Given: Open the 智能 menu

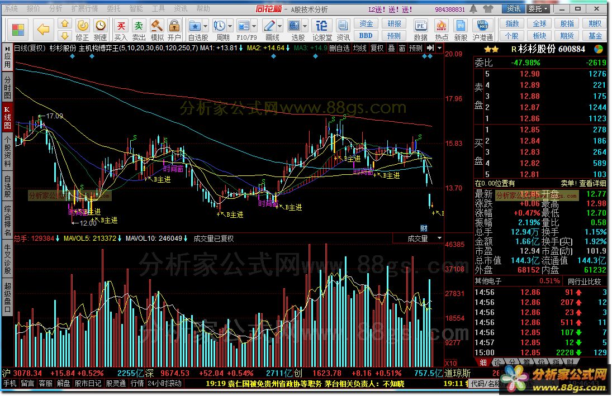Looking at the screenshot, I should coord(136,8).
